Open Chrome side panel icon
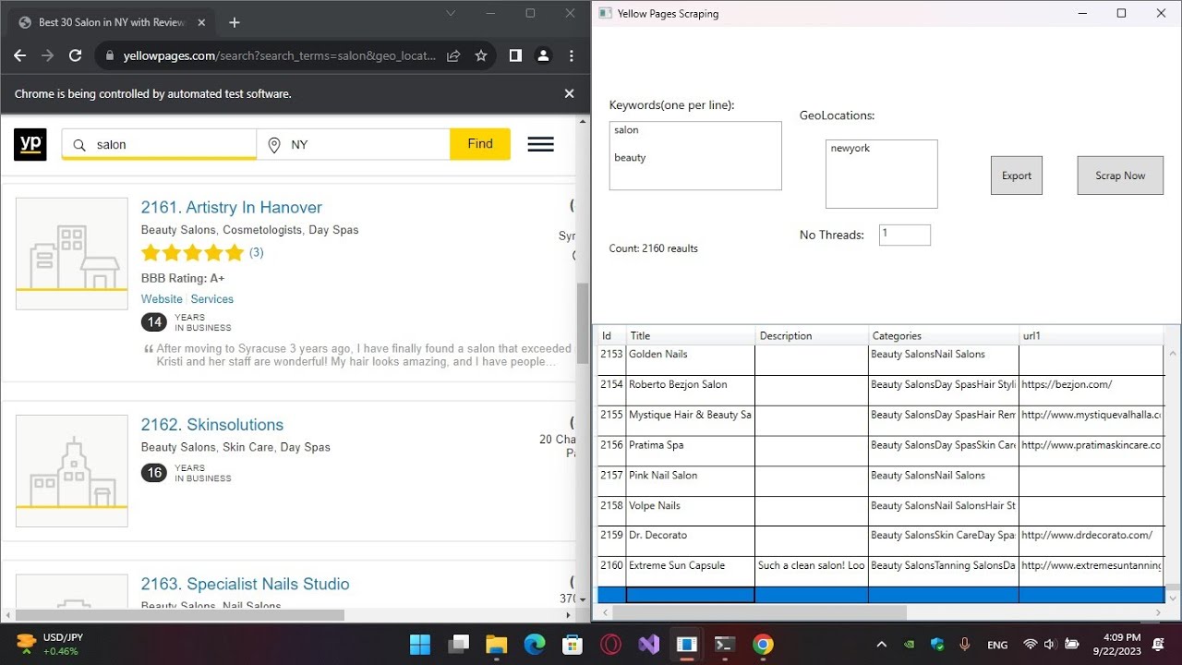 click(x=515, y=55)
